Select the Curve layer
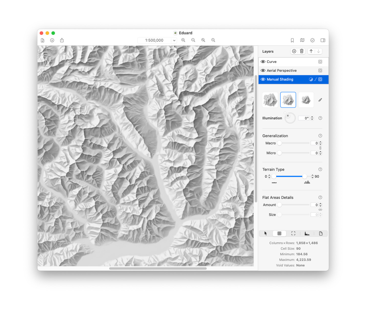The width and height of the screenshot is (366, 310). click(x=272, y=62)
